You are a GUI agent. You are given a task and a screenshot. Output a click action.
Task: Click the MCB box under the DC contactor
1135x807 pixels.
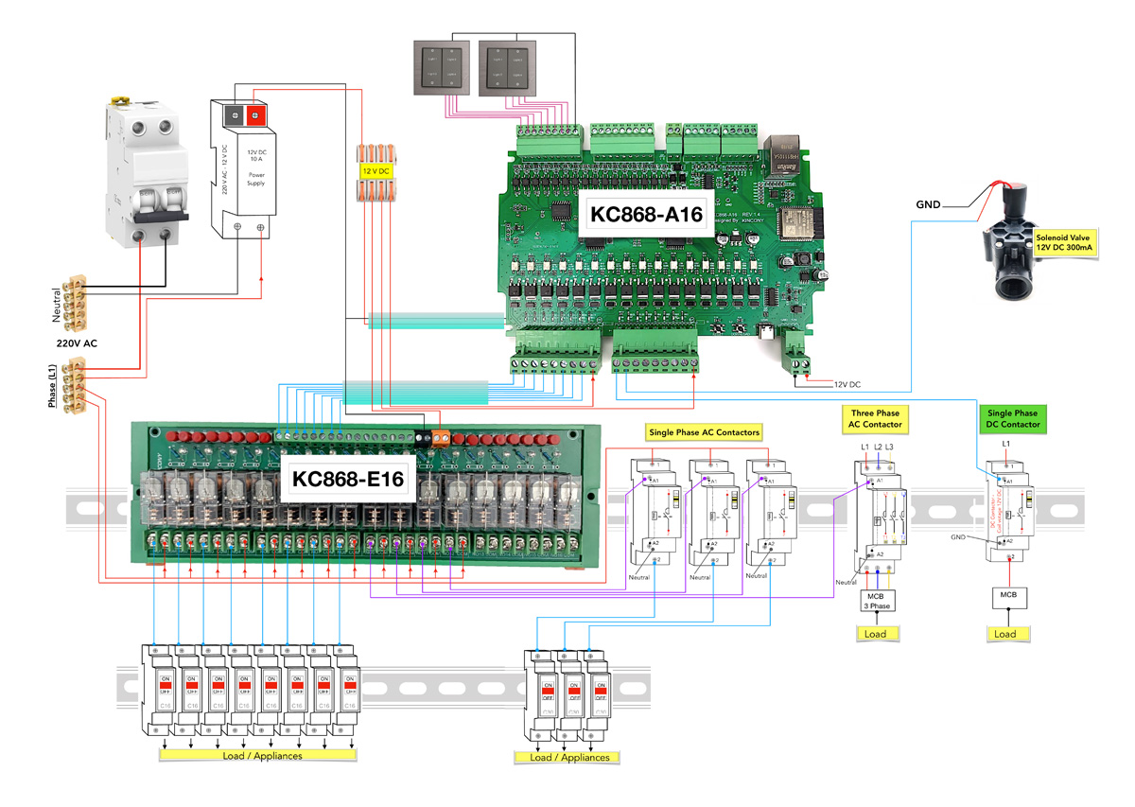(1009, 598)
